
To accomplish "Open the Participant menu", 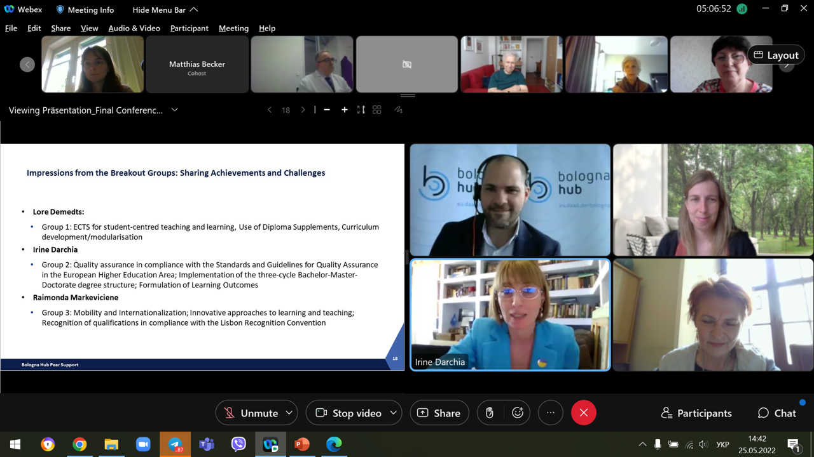I will click(x=189, y=28).
